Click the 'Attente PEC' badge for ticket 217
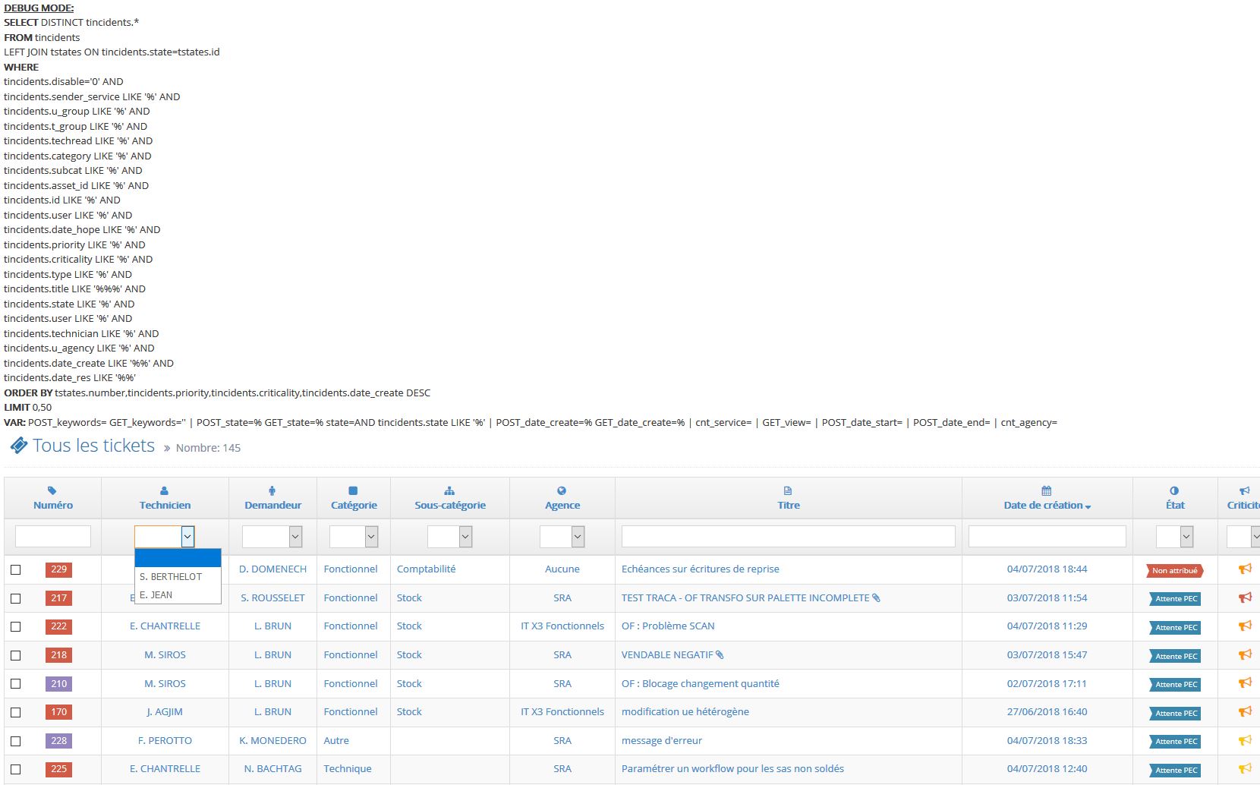Viewport: 1260px width, 785px height. 1175,599
